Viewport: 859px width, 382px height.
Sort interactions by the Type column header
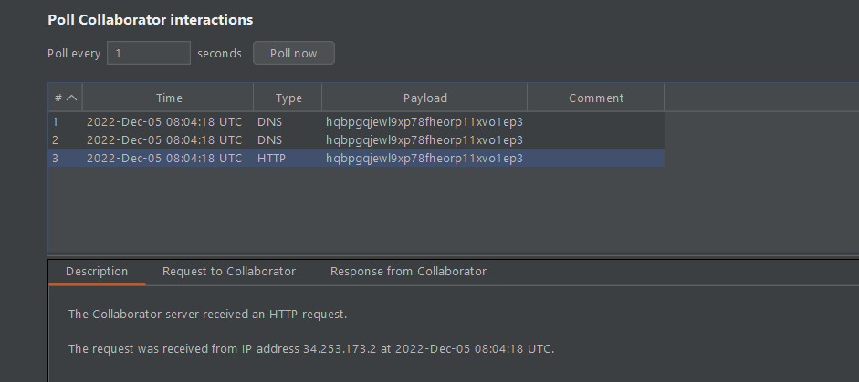tap(288, 98)
